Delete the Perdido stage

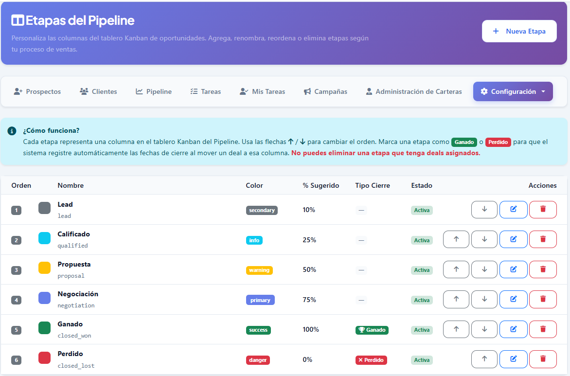pos(543,359)
